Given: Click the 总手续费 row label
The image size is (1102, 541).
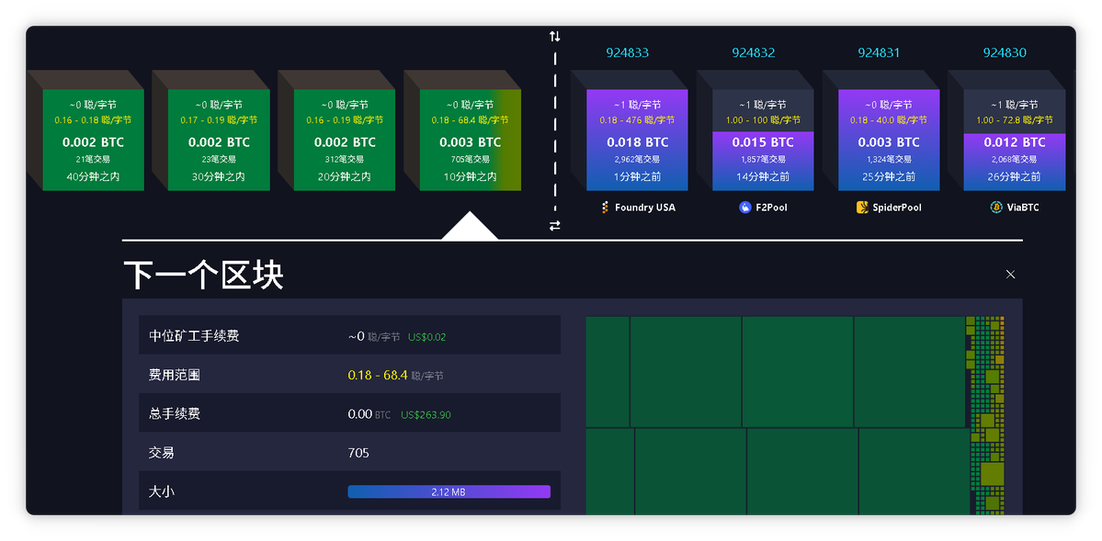Looking at the screenshot, I should (x=175, y=414).
